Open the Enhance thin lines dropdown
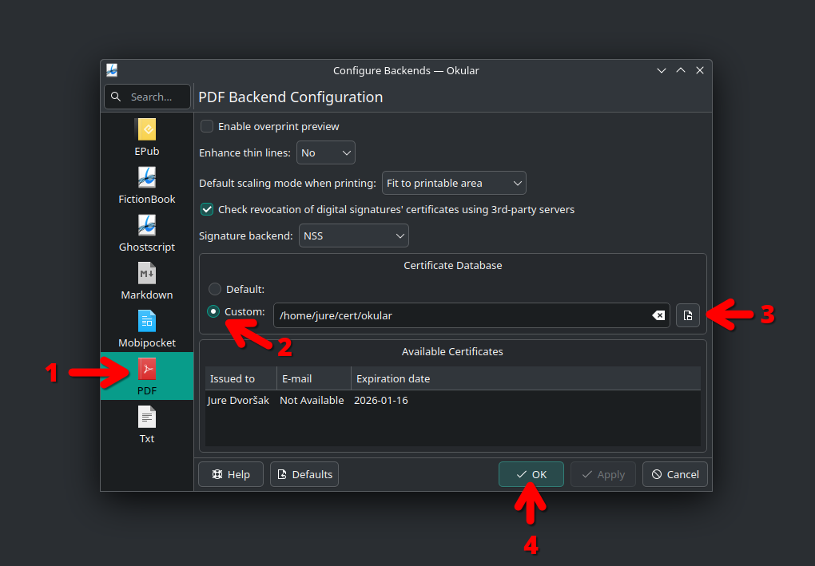815x566 pixels. (x=325, y=152)
